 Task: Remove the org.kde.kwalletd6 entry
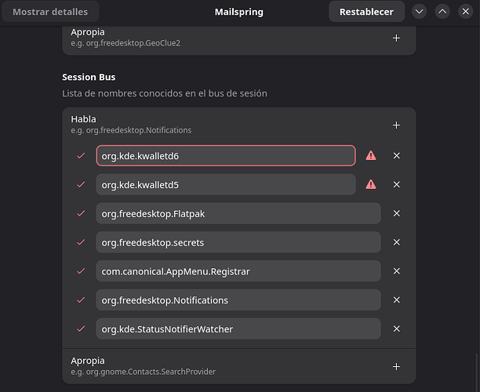[396, 156]
